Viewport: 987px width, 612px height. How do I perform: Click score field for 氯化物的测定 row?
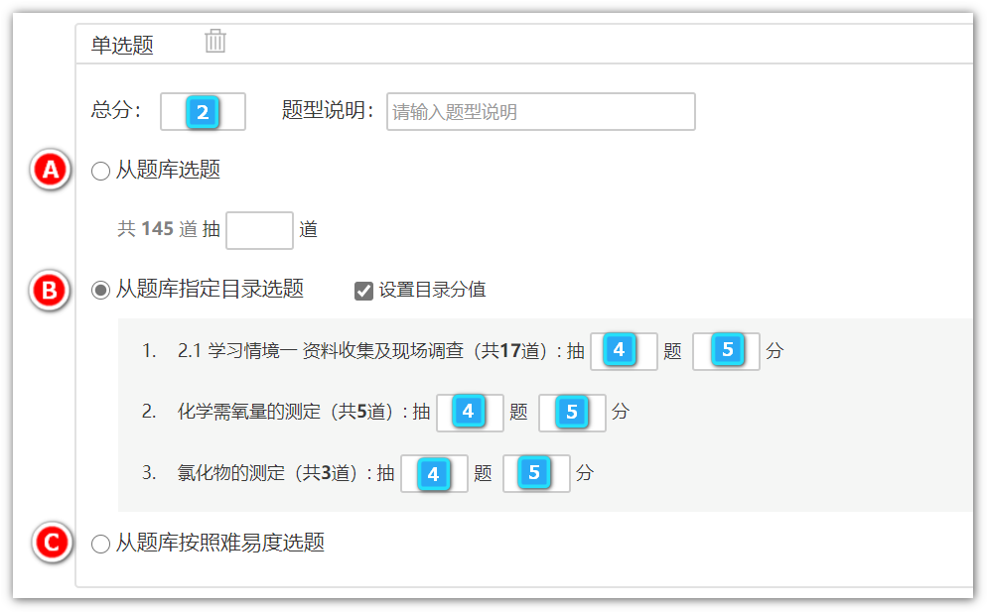536,473
